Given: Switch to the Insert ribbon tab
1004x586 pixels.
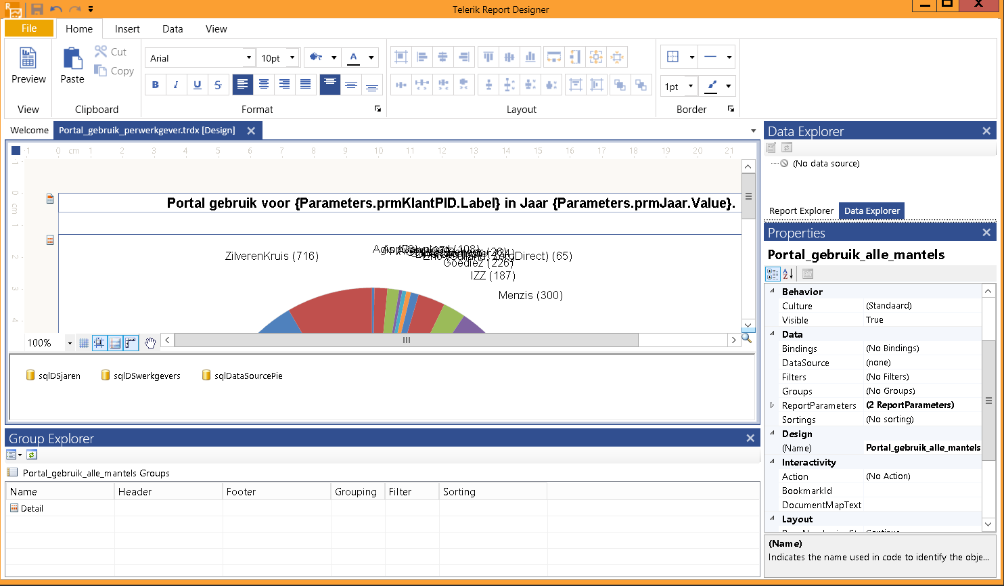Looking at the screenshot, I should coord(127,29).
